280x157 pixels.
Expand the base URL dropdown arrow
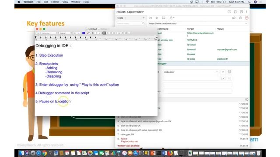tap(246, 24)
